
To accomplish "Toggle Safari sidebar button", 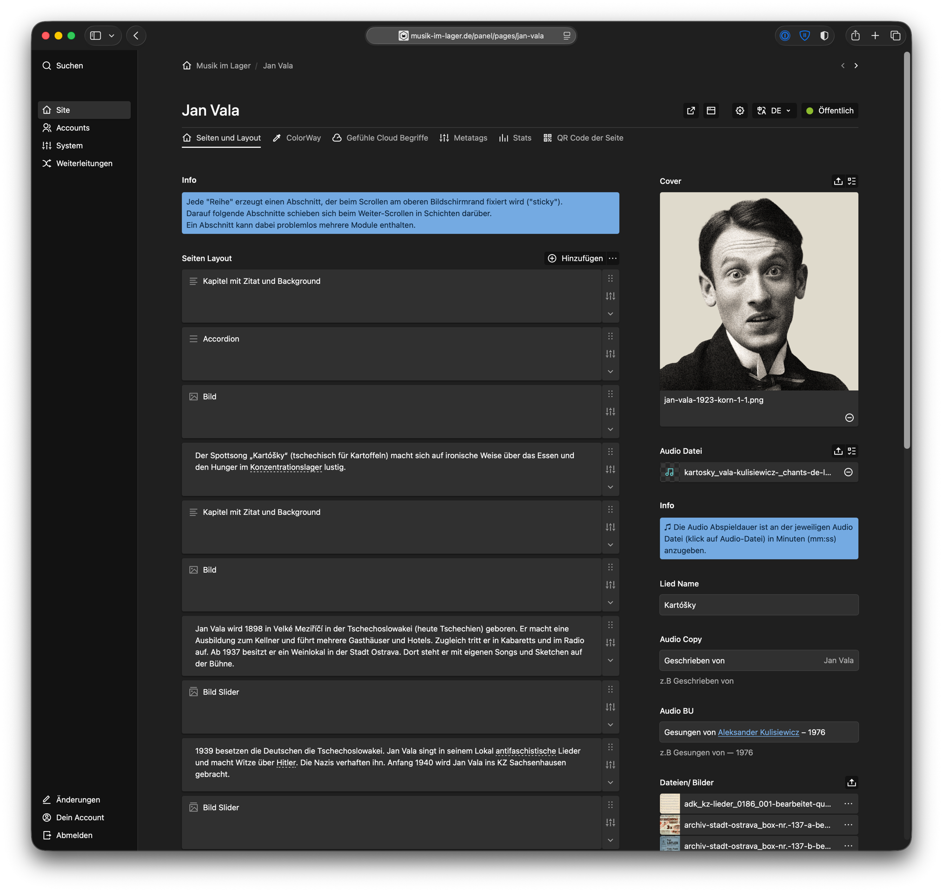I will pos(96,36).
